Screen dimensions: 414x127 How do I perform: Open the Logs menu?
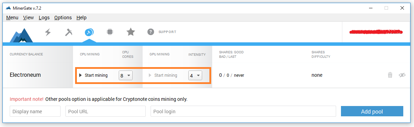pos(44,18)
